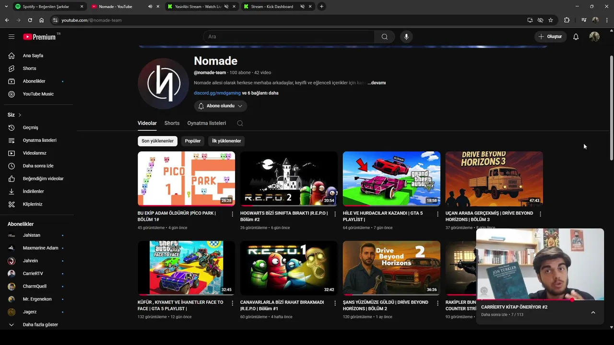Open discord.gg/nmdgaming link
Screen dimensions: 614x345
coord(217,93)
